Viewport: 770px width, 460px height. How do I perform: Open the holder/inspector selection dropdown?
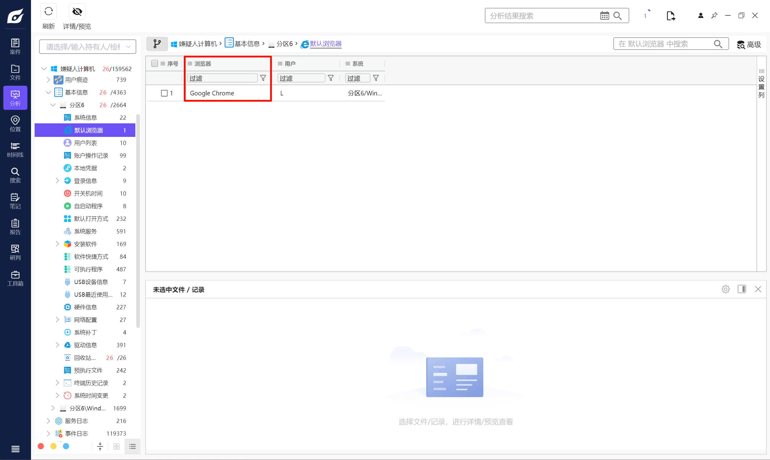click(x=88, y=47)
